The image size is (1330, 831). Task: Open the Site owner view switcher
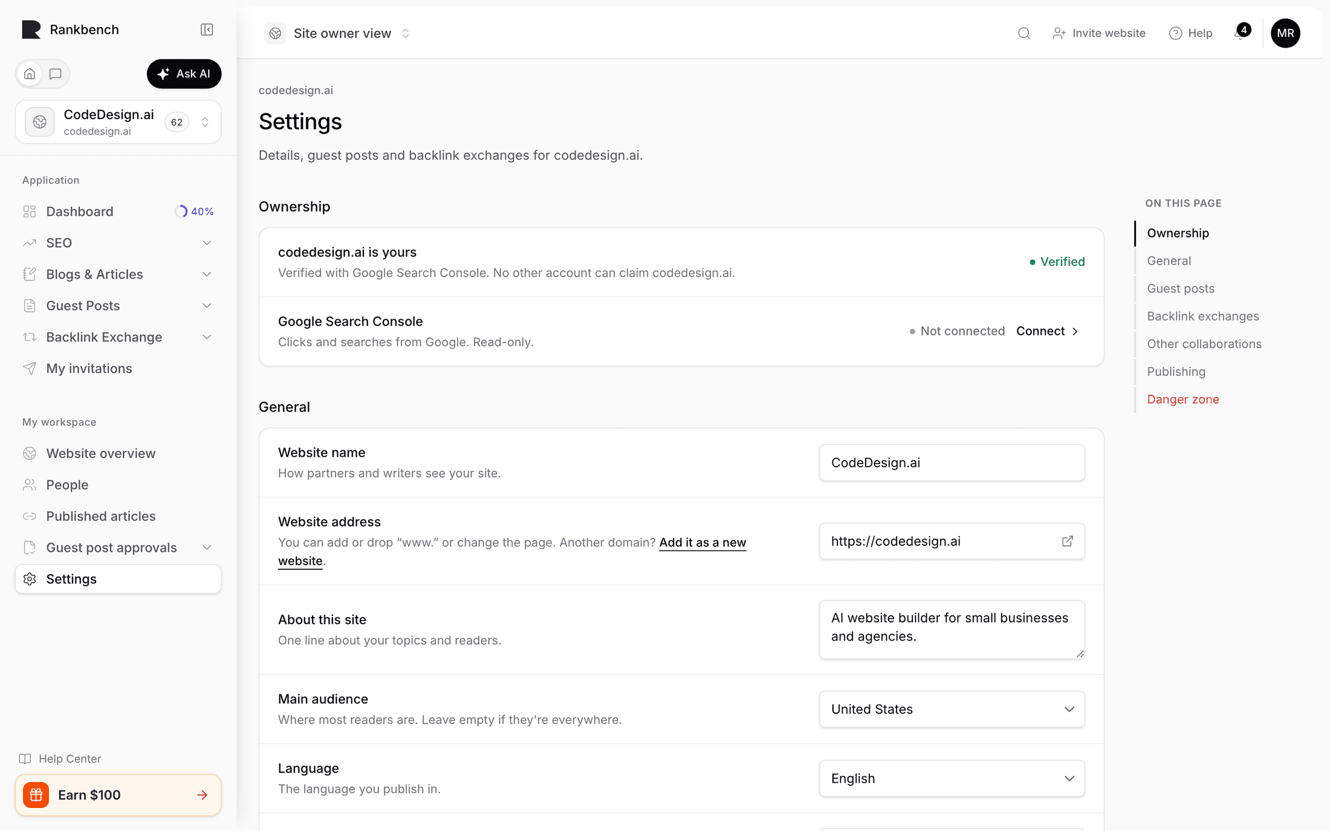click(x=339, y=33)
